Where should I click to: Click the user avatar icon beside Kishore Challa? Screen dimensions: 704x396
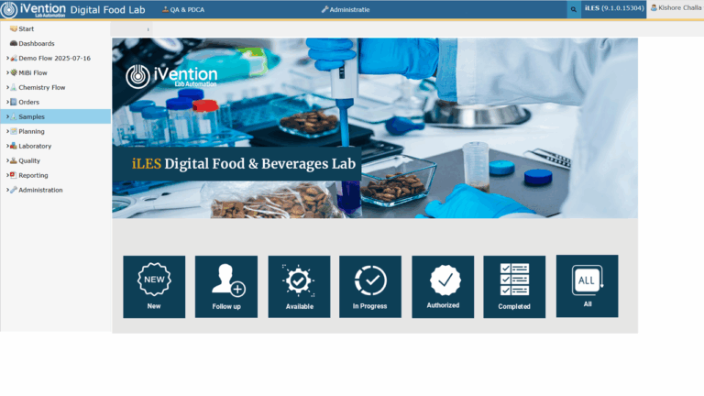coord(654,7)
